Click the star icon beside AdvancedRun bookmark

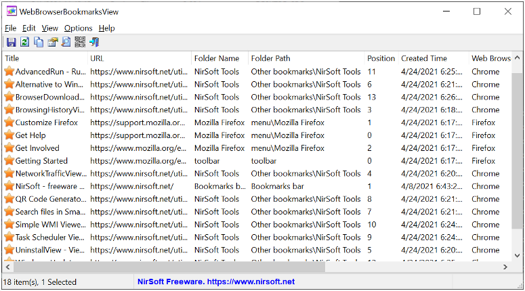9,71
